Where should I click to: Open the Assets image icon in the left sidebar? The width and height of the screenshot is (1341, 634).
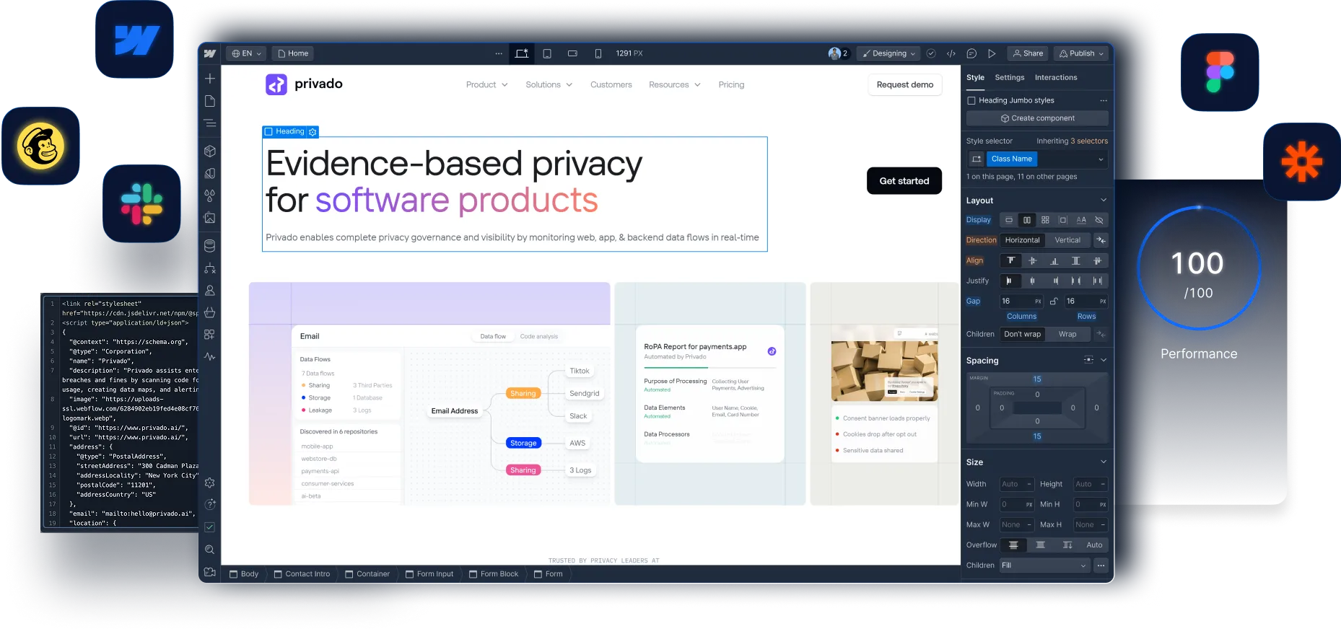(x=210, y=218)
